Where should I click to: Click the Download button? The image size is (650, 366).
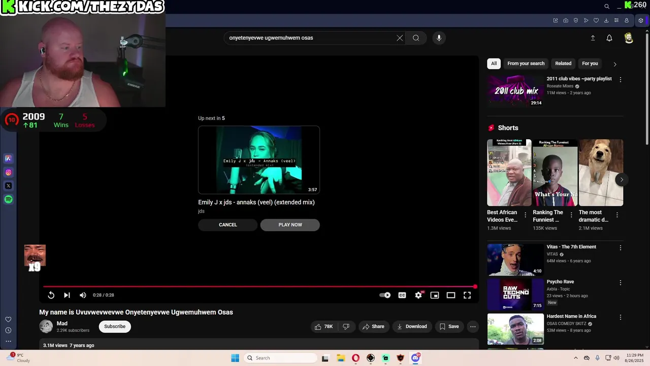coord(412,326)
